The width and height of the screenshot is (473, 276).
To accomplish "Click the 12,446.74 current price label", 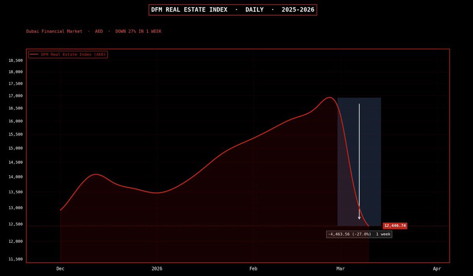I will 395,226.
